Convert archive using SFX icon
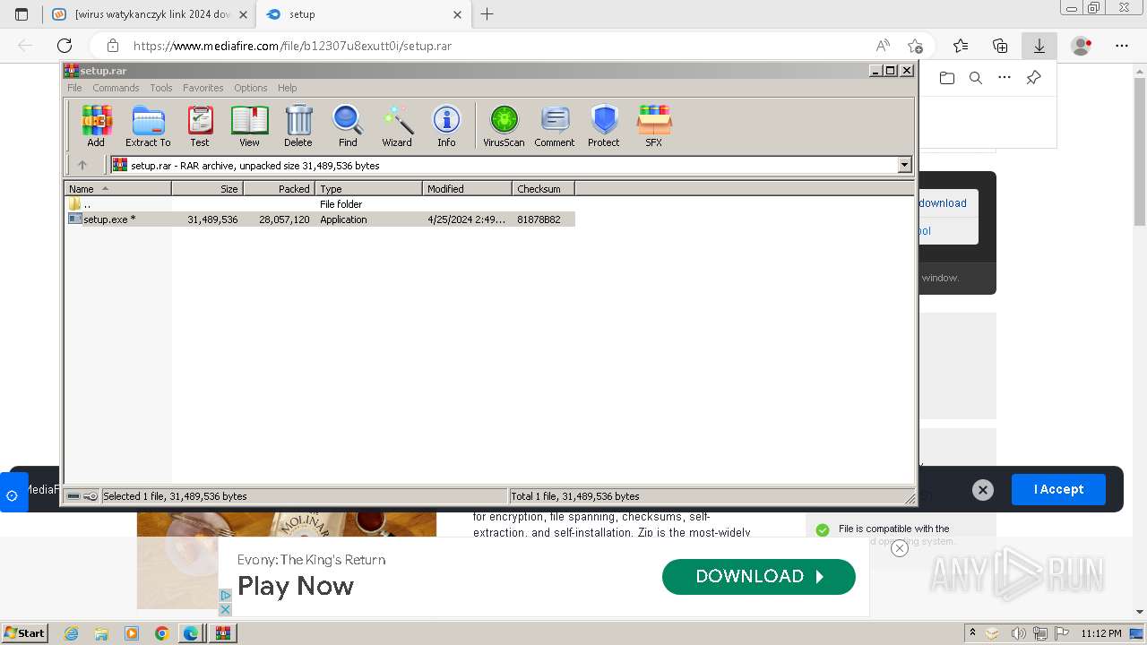The height and width of the screenshot is (645, 1147). (654, 125)
